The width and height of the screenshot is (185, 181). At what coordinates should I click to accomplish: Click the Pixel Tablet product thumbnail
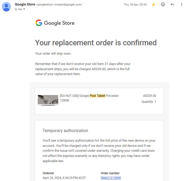pyautogui.click(x=48, y=100)
